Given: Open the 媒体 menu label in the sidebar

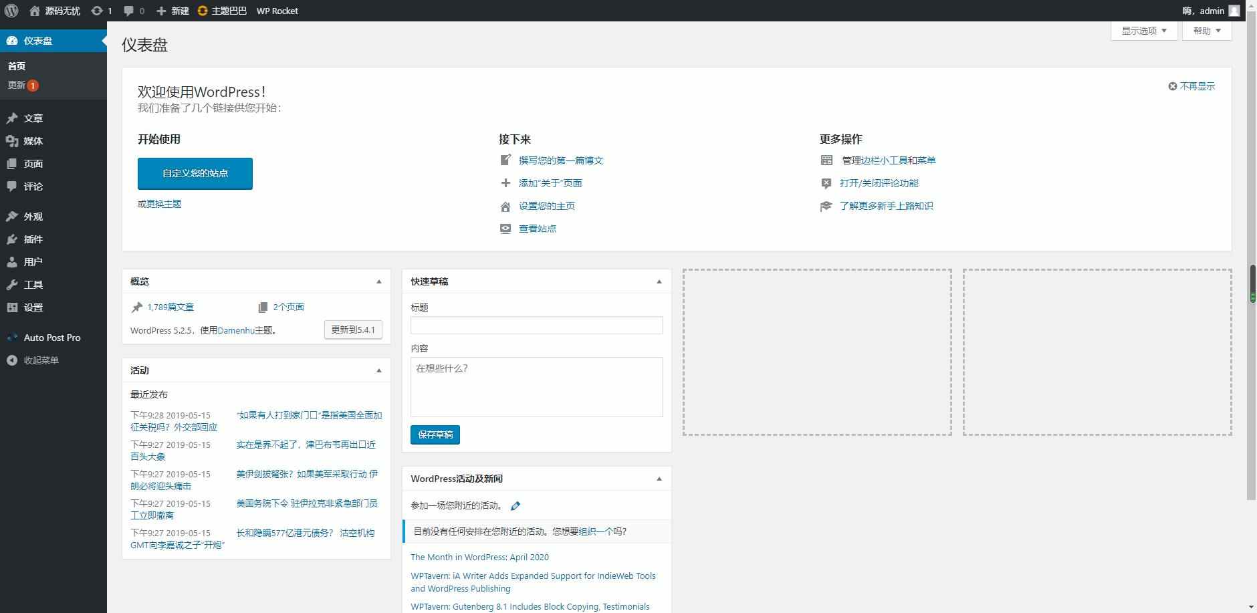Looking at the screenshot, I should (33, 141).
